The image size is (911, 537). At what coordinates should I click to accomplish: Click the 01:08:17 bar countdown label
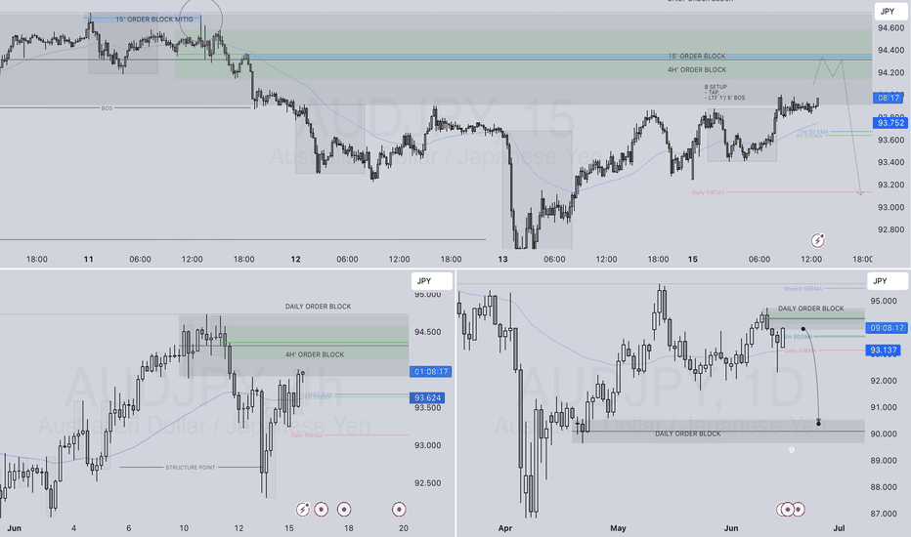click(430, 372)
